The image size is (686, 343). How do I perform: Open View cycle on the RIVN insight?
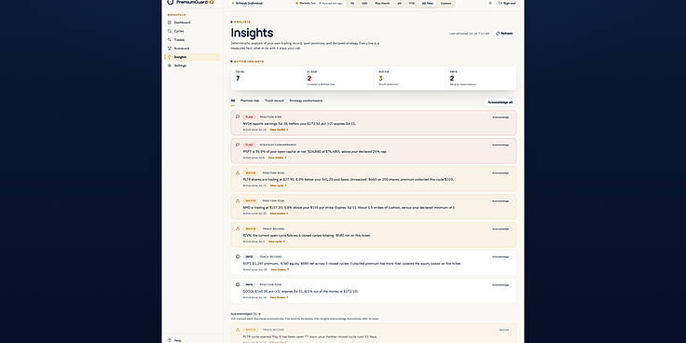coord(276,241)
